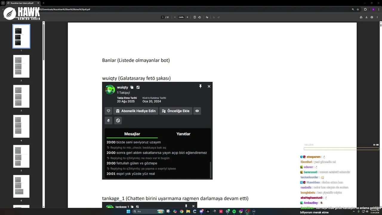Click the thumbnail sidebar scrollbar

[44, 42]
